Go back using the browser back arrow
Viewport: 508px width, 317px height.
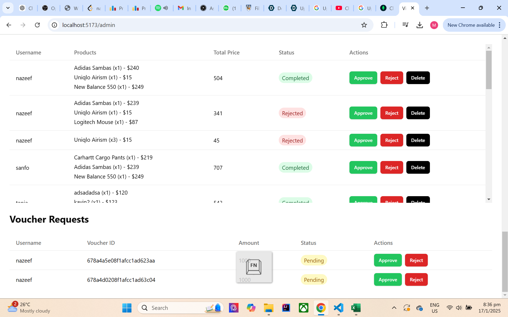click(9, 25)
